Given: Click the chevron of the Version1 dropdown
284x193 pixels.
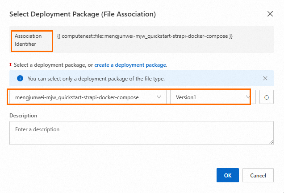Looking at the screenshot, I should tap(248, 97).
